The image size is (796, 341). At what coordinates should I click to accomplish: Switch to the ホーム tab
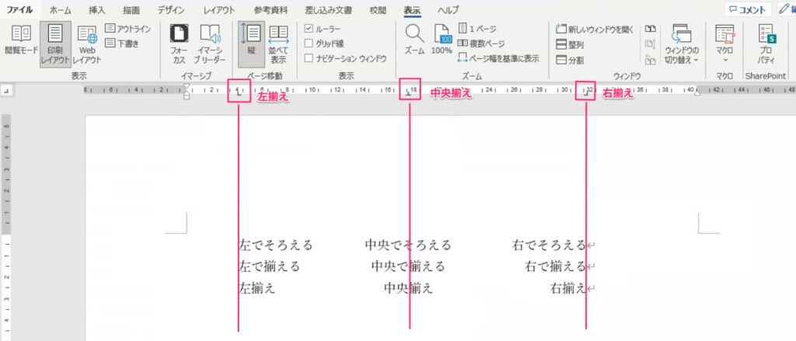[61, 10]
